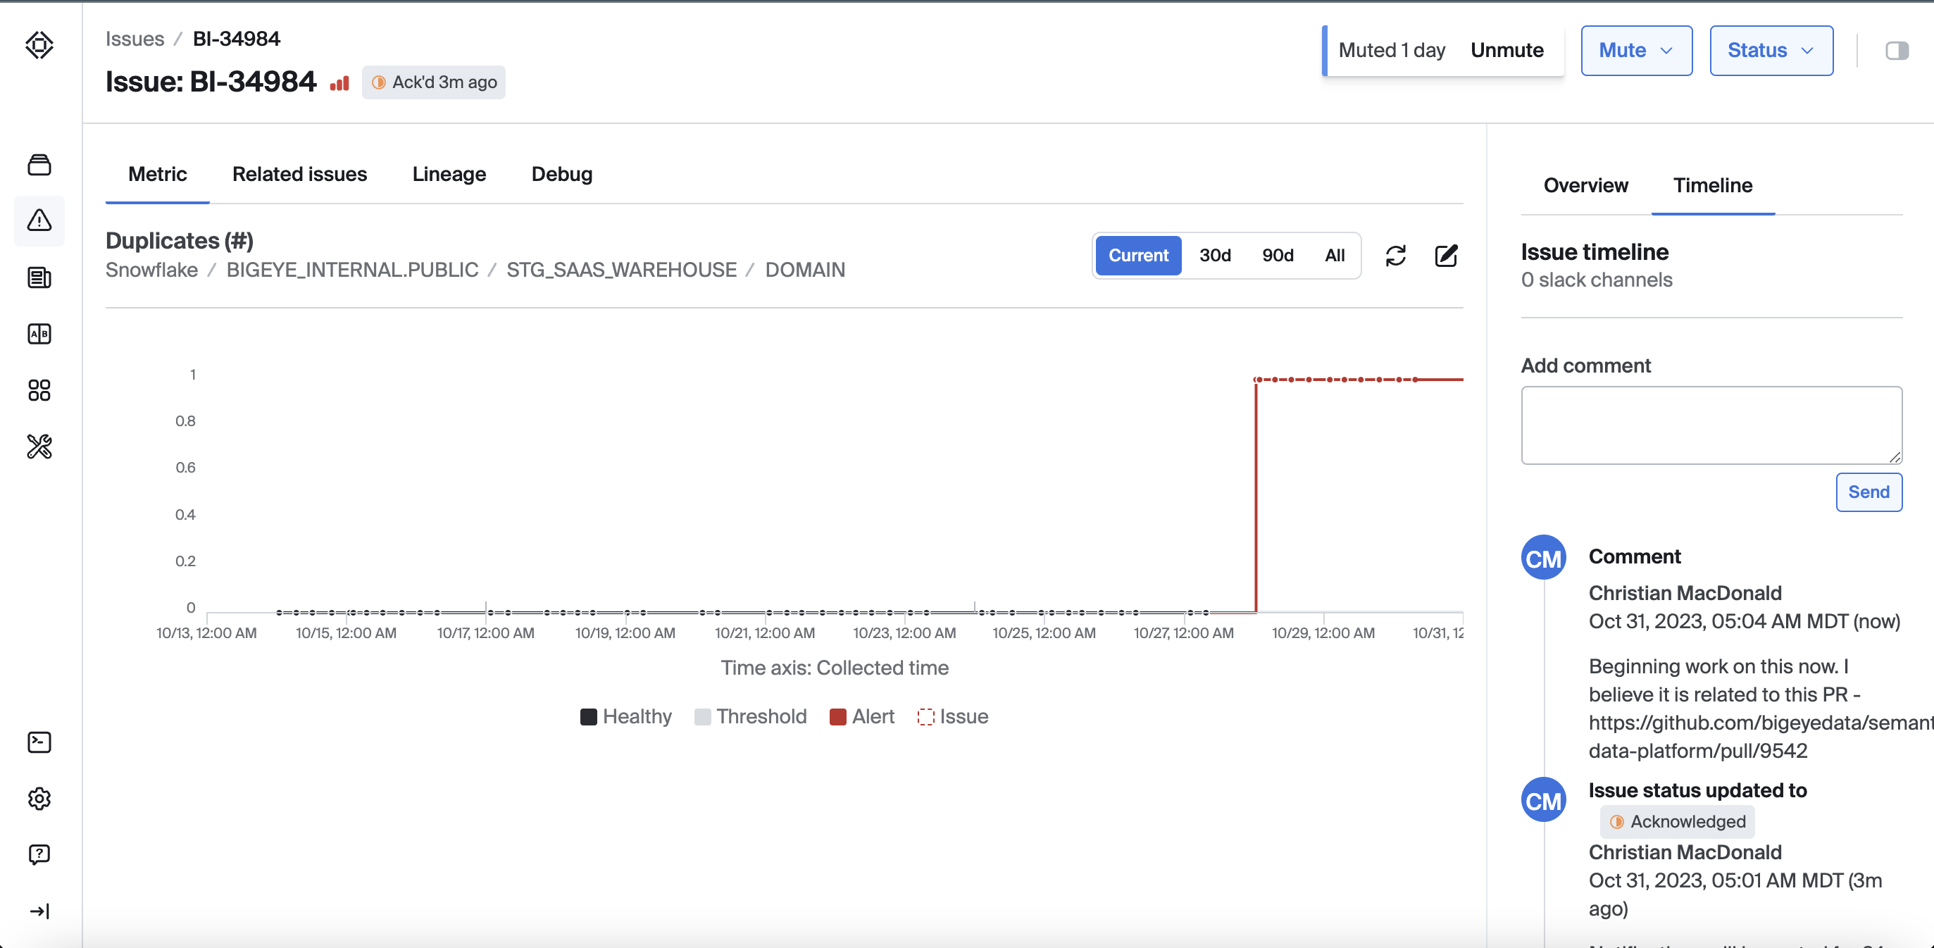
Task: Refresh the Duplicates metric chart
Action: (x=1397, y=256)
